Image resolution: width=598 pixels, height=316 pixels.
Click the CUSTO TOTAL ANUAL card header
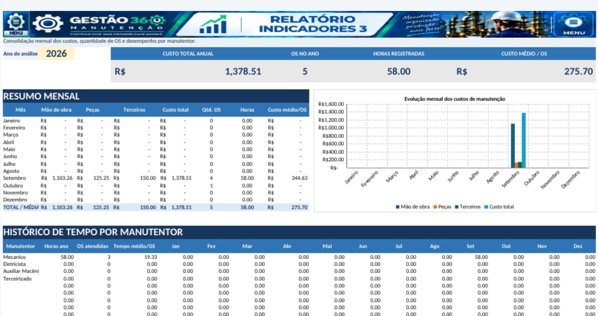click(188, 54)
